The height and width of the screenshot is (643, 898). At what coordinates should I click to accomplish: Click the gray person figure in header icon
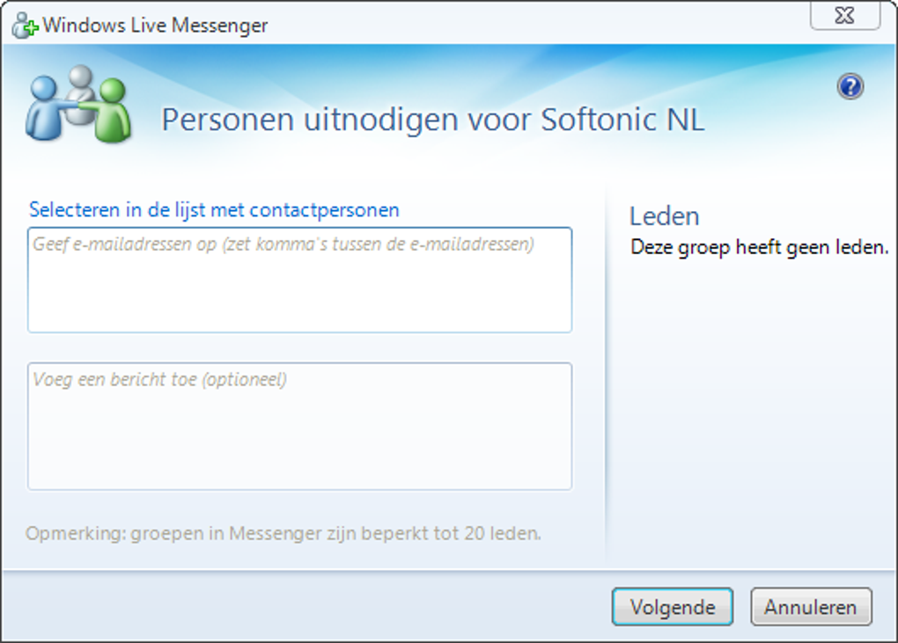(x=81, y=84)
